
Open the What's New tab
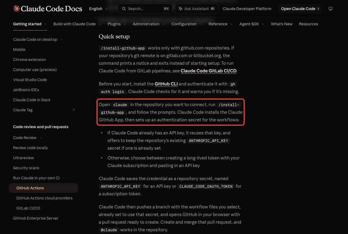point(282,24)
